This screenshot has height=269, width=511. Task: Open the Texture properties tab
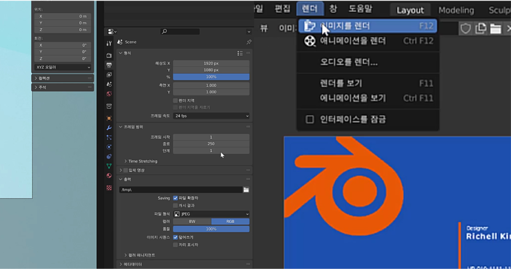[x=109, y=188]
